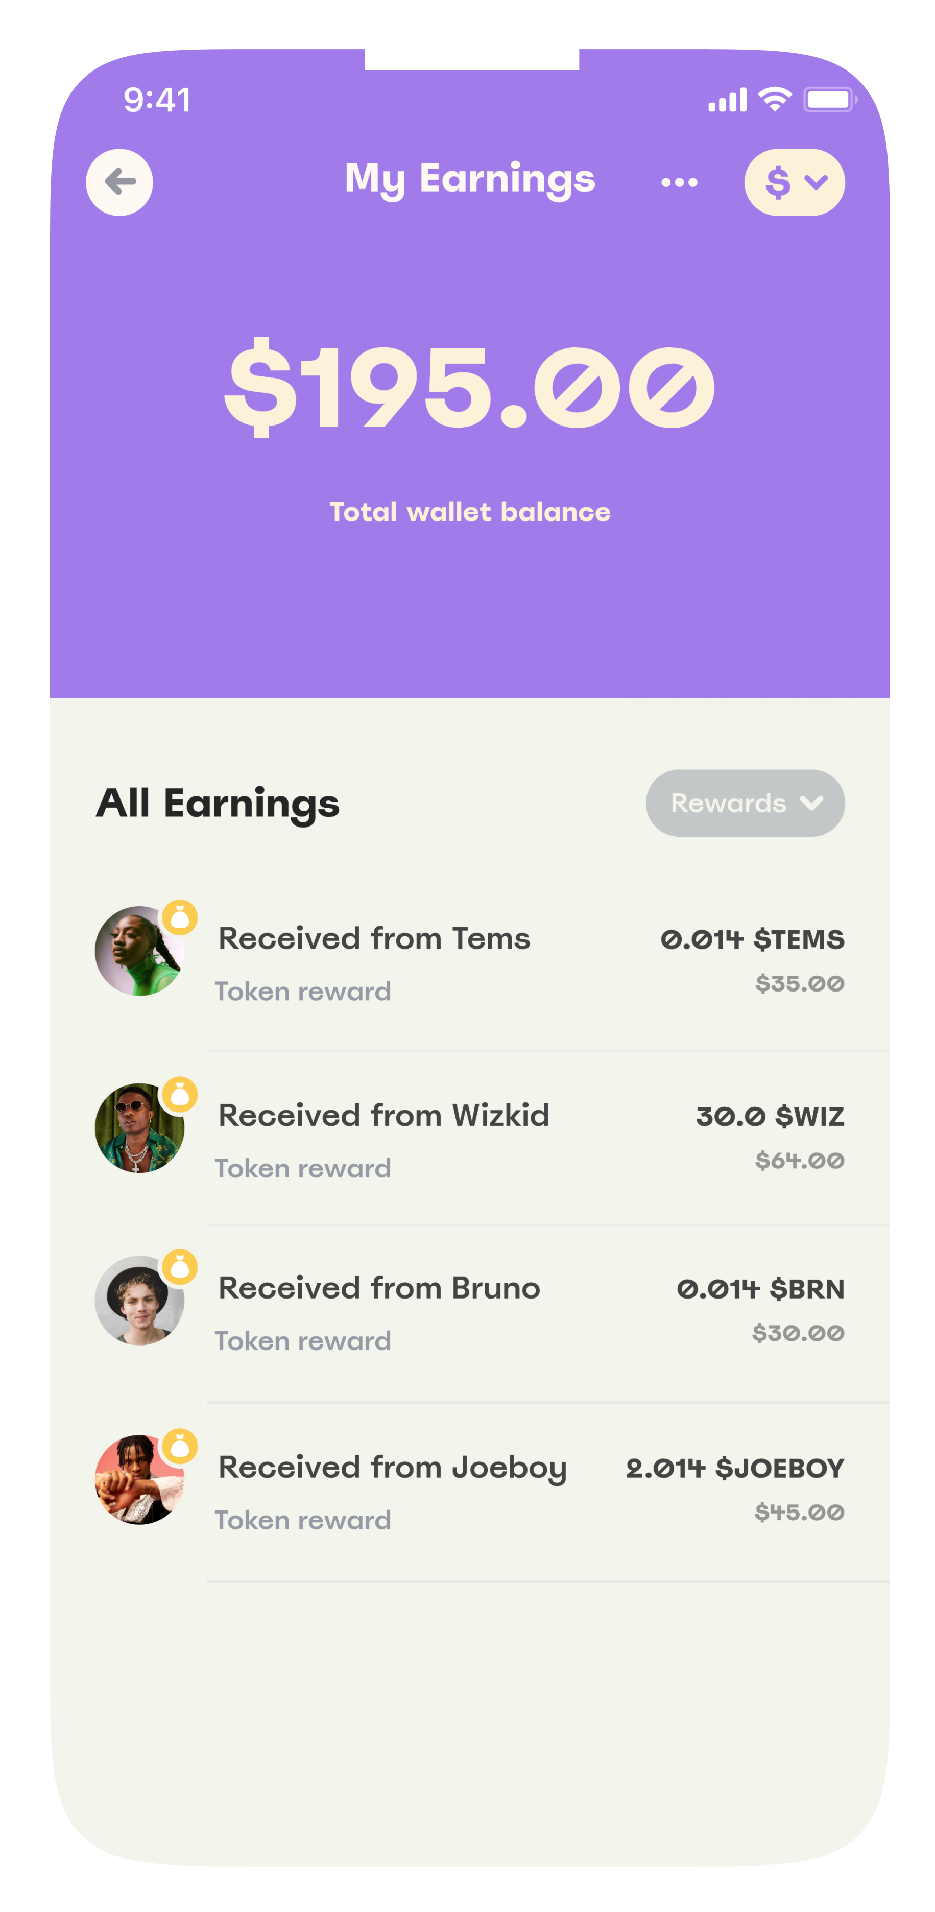The height and width of the screenshot is (1912, 935).
Task: Open Wizkid profile avatar
Action: click(139, 1128)
